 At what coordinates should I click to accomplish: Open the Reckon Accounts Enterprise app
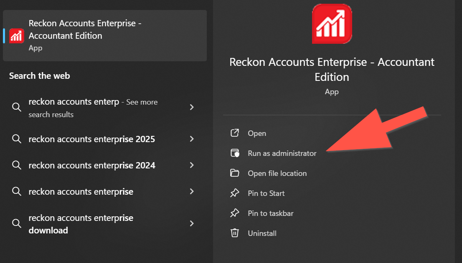[x=257, y=133]
